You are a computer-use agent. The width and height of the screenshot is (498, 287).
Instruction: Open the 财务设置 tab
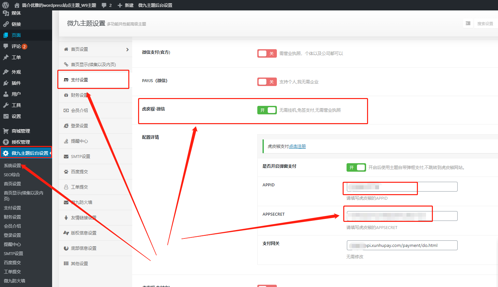(95, 95)
